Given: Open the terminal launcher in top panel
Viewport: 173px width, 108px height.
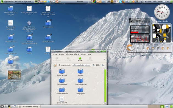Looking at the screenshot, I should (x=36, y=2).
